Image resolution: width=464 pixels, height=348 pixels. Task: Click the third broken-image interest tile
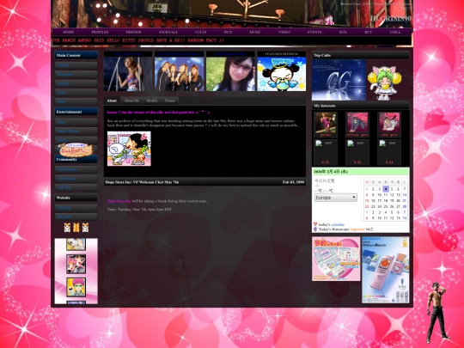[389, 152]
